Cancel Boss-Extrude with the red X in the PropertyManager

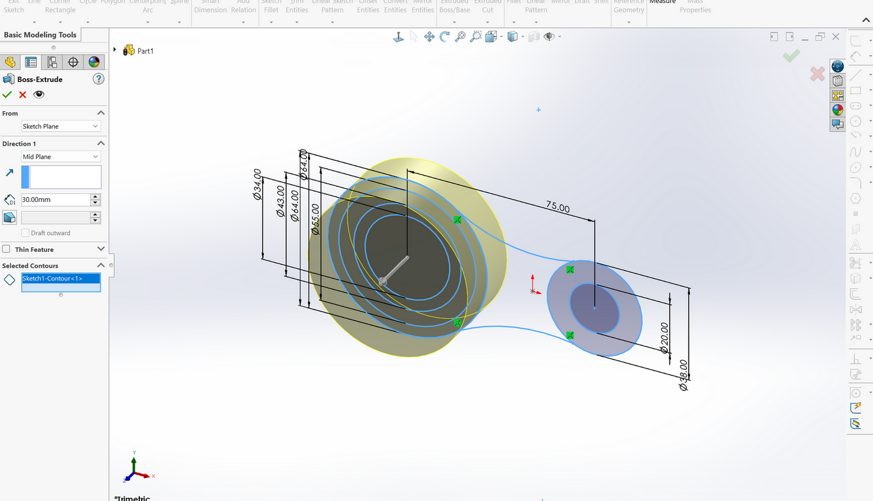point(23,94)
